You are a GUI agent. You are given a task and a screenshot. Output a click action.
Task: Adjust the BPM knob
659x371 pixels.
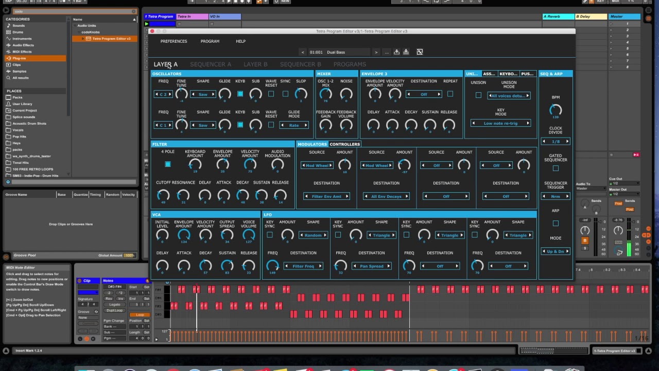pyautogui.click(x=556, y=109)
